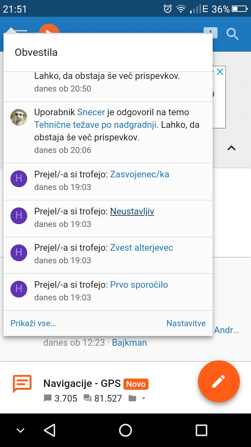Open the Bajkman user link

[x=129, y=343]
